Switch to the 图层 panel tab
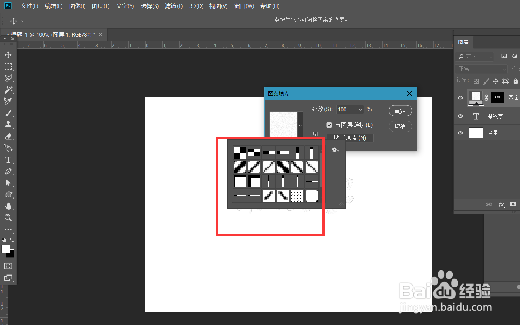520x325 pixels. [x=463, y=42]
